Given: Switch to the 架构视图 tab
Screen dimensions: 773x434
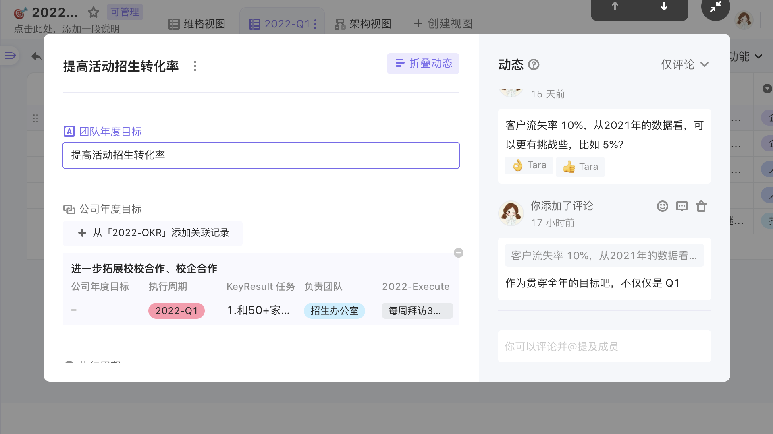Looking at the screenshot, I should coord(363,24).
